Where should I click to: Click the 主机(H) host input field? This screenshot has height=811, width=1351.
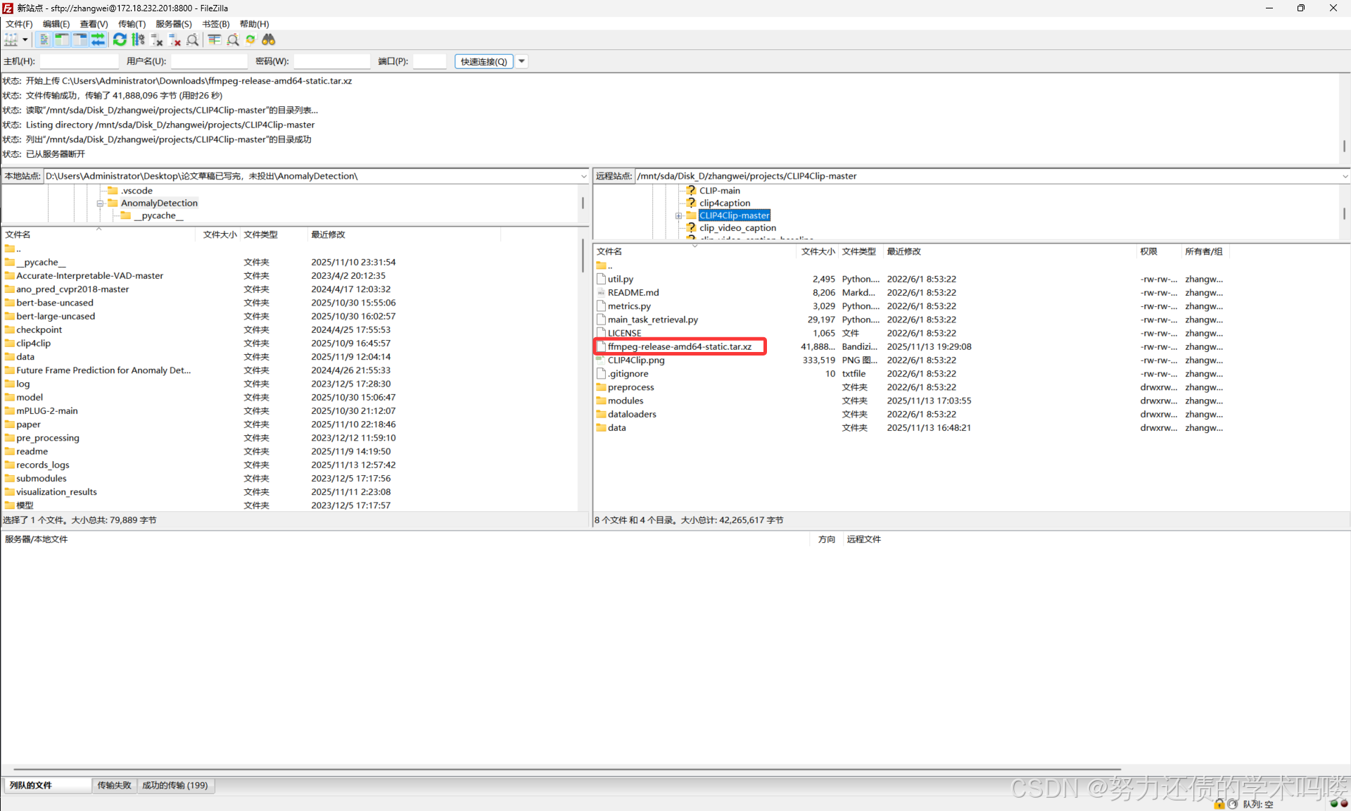[79, 61]
